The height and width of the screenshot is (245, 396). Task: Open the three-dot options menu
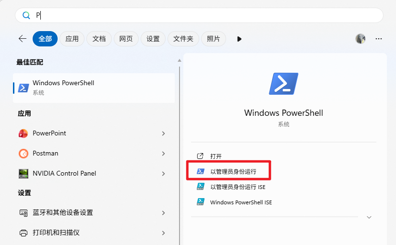tap(379, 39)
